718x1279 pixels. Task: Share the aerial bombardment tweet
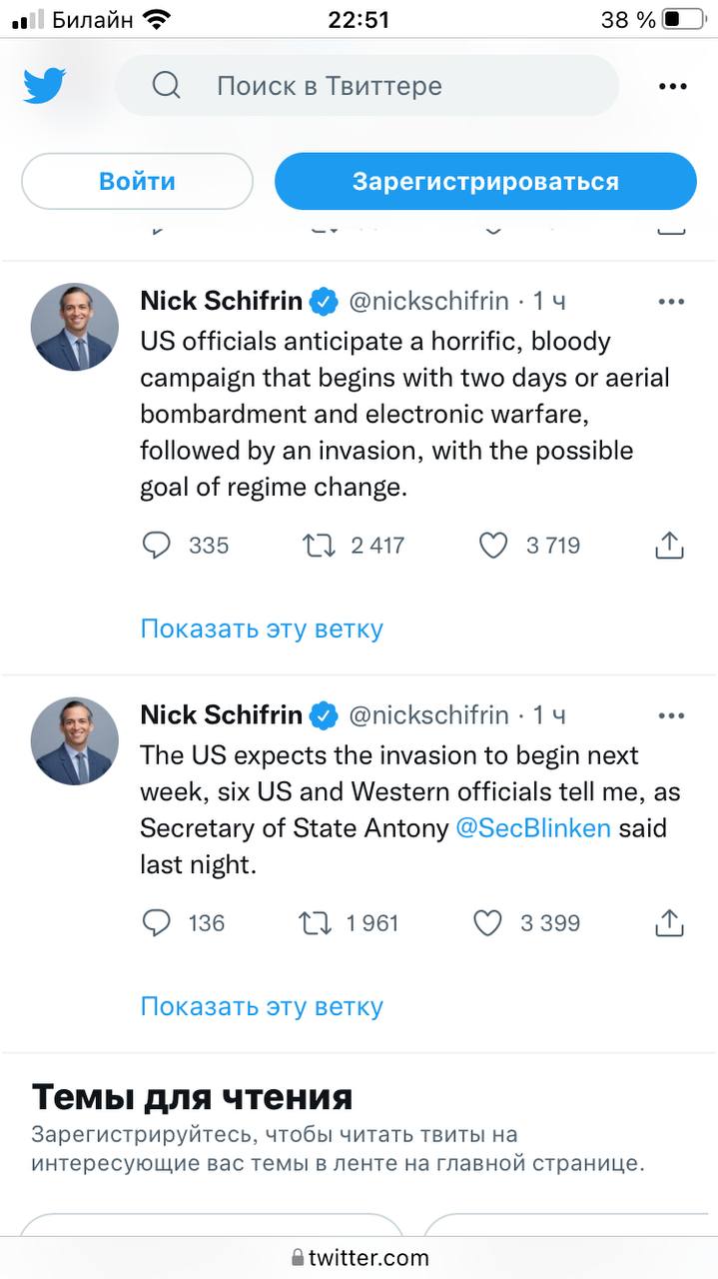pos(669,546)
